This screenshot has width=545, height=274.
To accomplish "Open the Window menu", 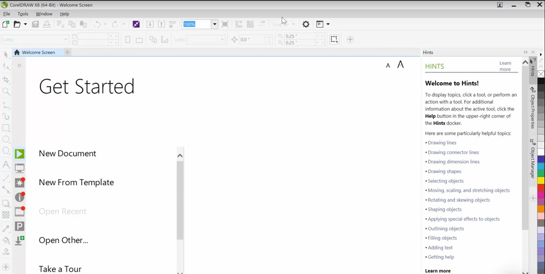I will point(44,14).
